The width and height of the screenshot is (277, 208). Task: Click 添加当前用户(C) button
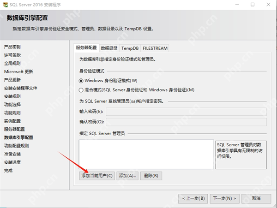[97, 176]
